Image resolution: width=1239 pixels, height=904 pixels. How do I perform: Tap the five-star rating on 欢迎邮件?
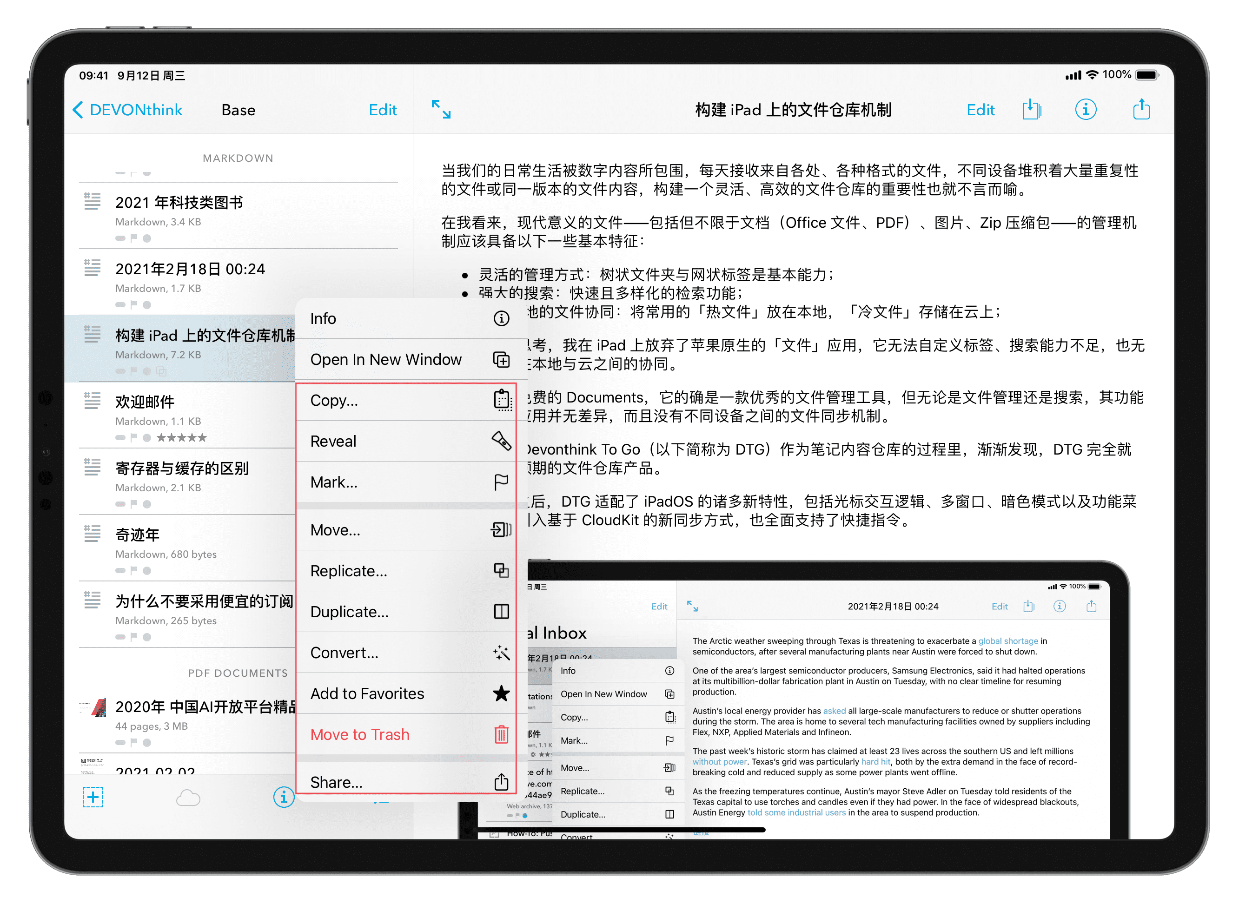point(181,437)
